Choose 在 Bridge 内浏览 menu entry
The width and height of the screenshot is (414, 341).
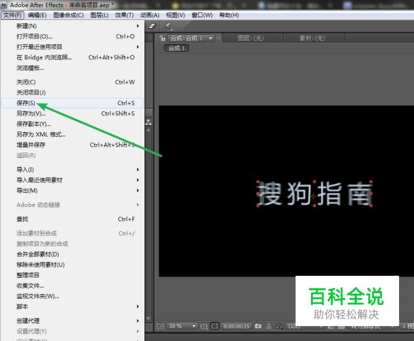[73, 57]
